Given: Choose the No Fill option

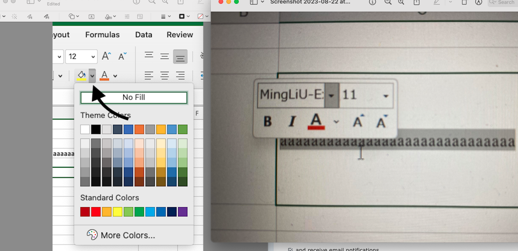Looking at the screenshot, I should [x=134, y=97].
